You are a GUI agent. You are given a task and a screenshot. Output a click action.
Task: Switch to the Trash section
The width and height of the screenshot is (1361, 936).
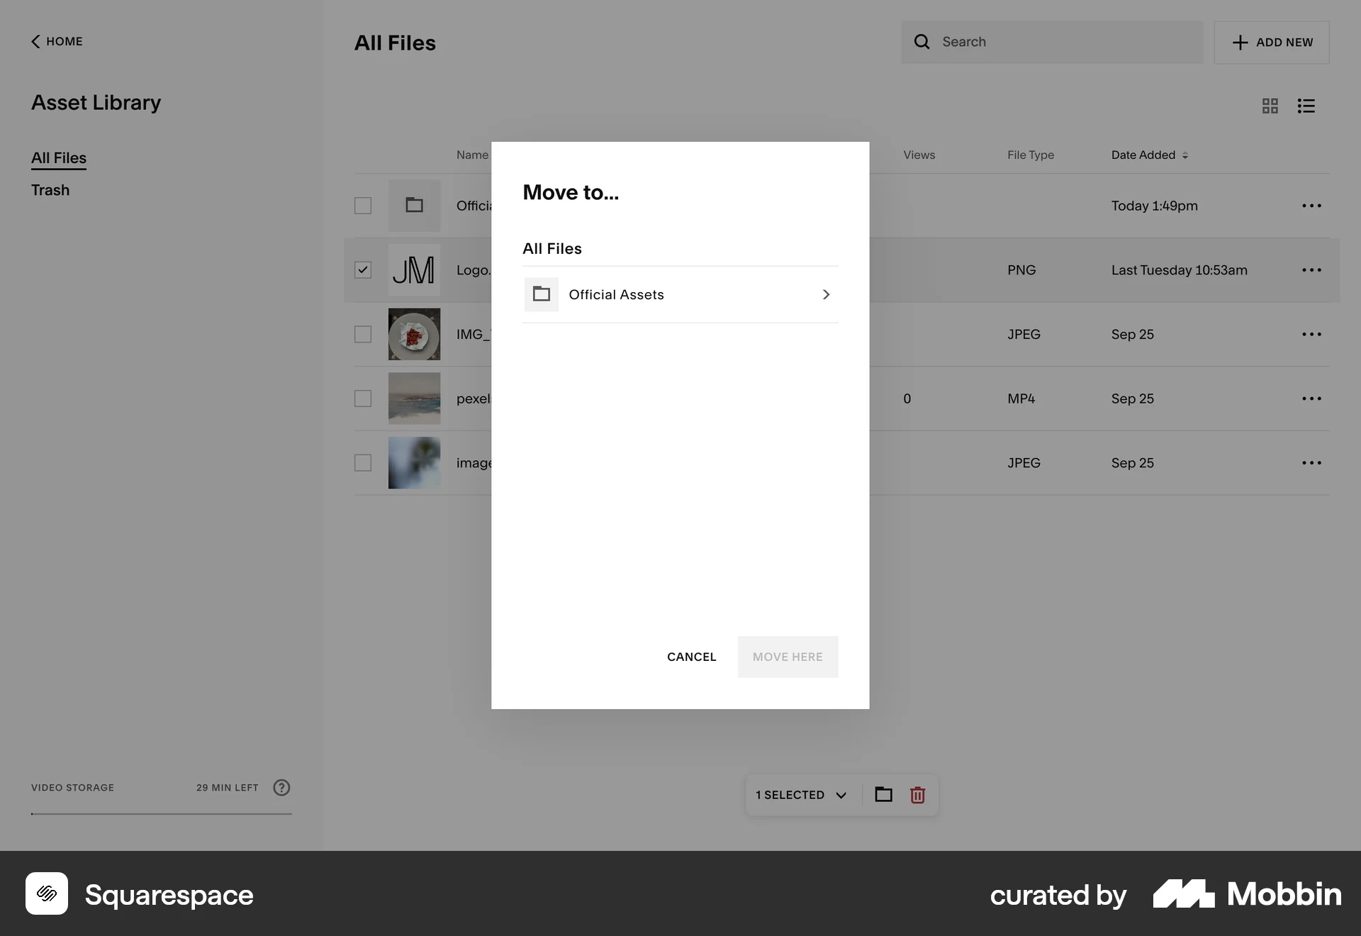pyautogui.click(x=50, y=189)
